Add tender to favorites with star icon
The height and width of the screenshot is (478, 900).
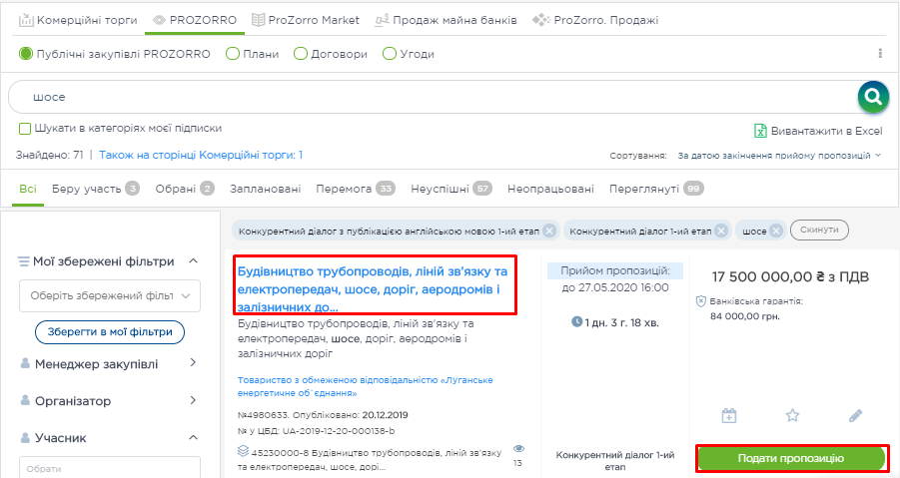[x=792, y=415]
